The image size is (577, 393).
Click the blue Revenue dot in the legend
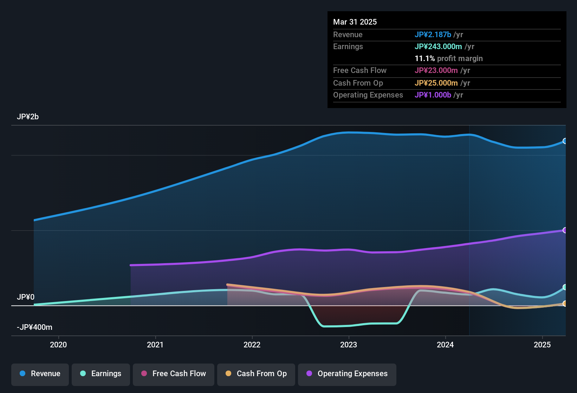tap(22, 374)
